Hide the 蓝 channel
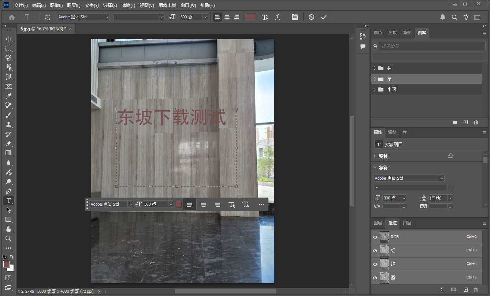490x296 pixels. [375, 277]
